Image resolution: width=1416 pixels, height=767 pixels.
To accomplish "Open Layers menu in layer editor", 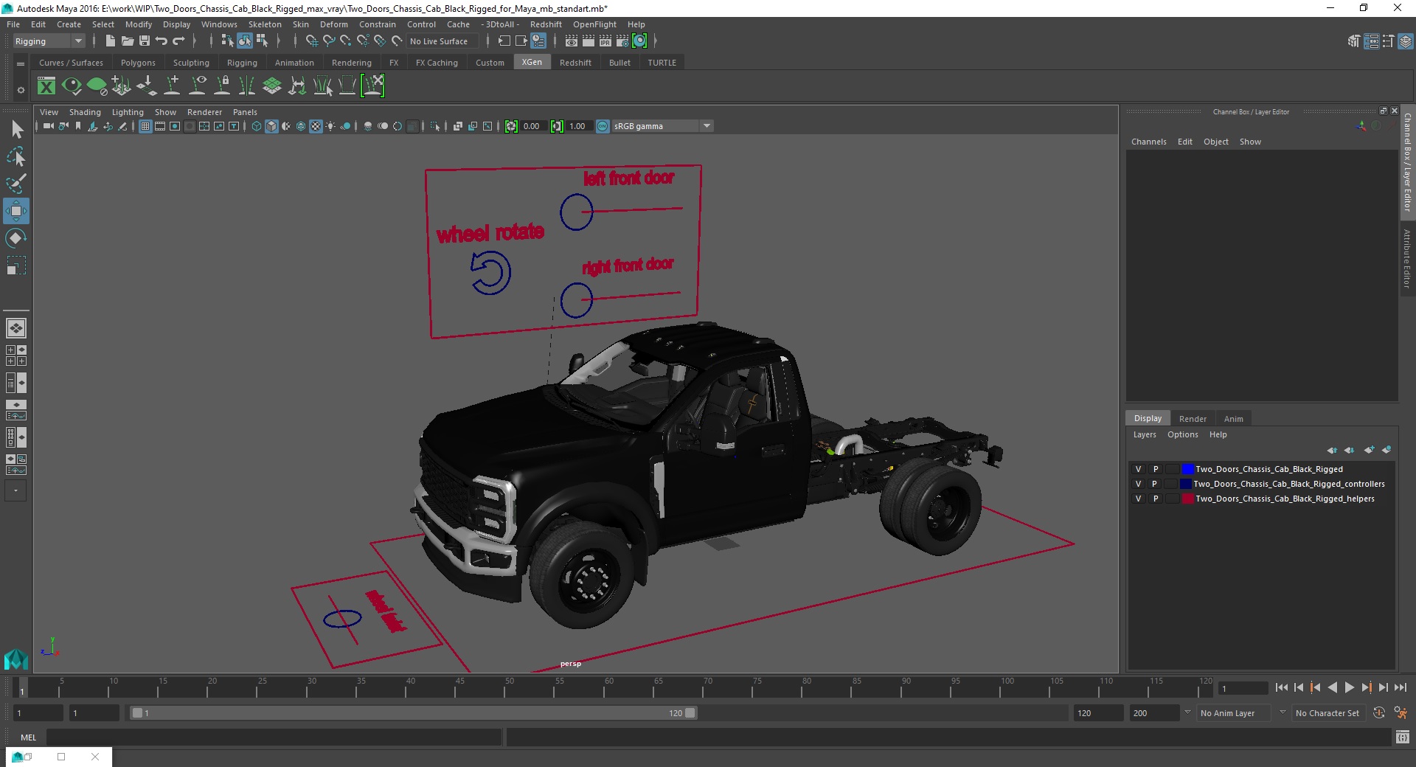I will pyautogui.click(x=1145, y=434).
